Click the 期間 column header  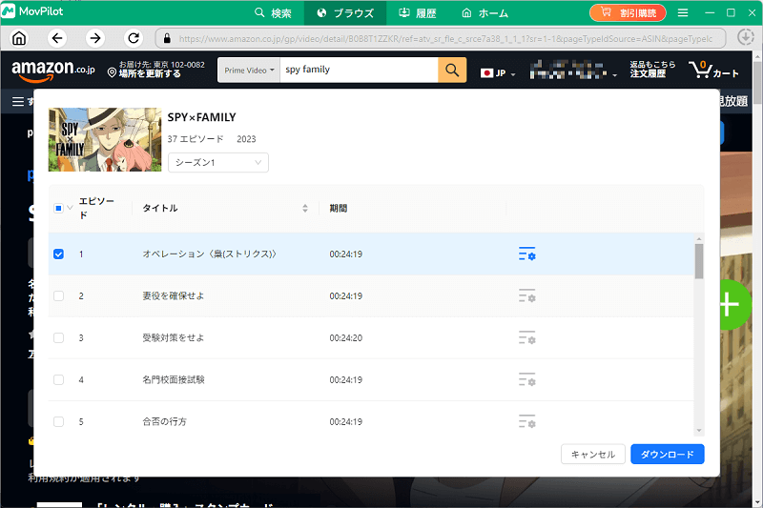point(339,208)
